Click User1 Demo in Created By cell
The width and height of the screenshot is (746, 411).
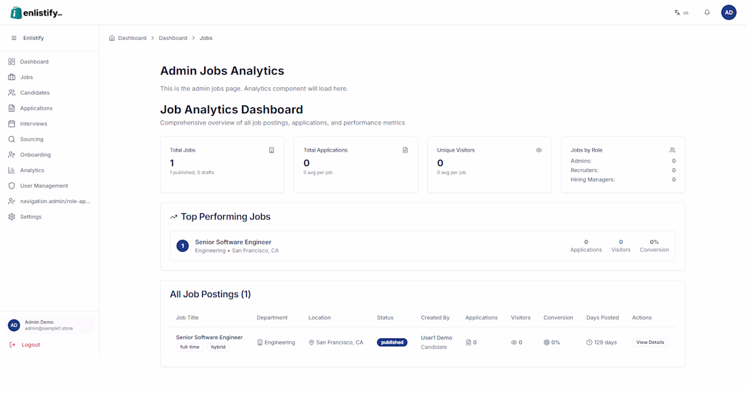pyautogui.click(x=436, y=338)
